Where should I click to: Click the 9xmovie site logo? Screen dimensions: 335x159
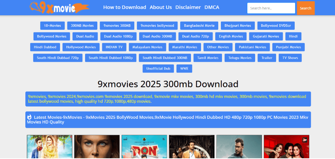click(x=59, y=7)
